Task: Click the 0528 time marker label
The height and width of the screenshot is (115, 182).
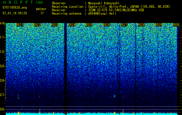Action: click(141, 25)
